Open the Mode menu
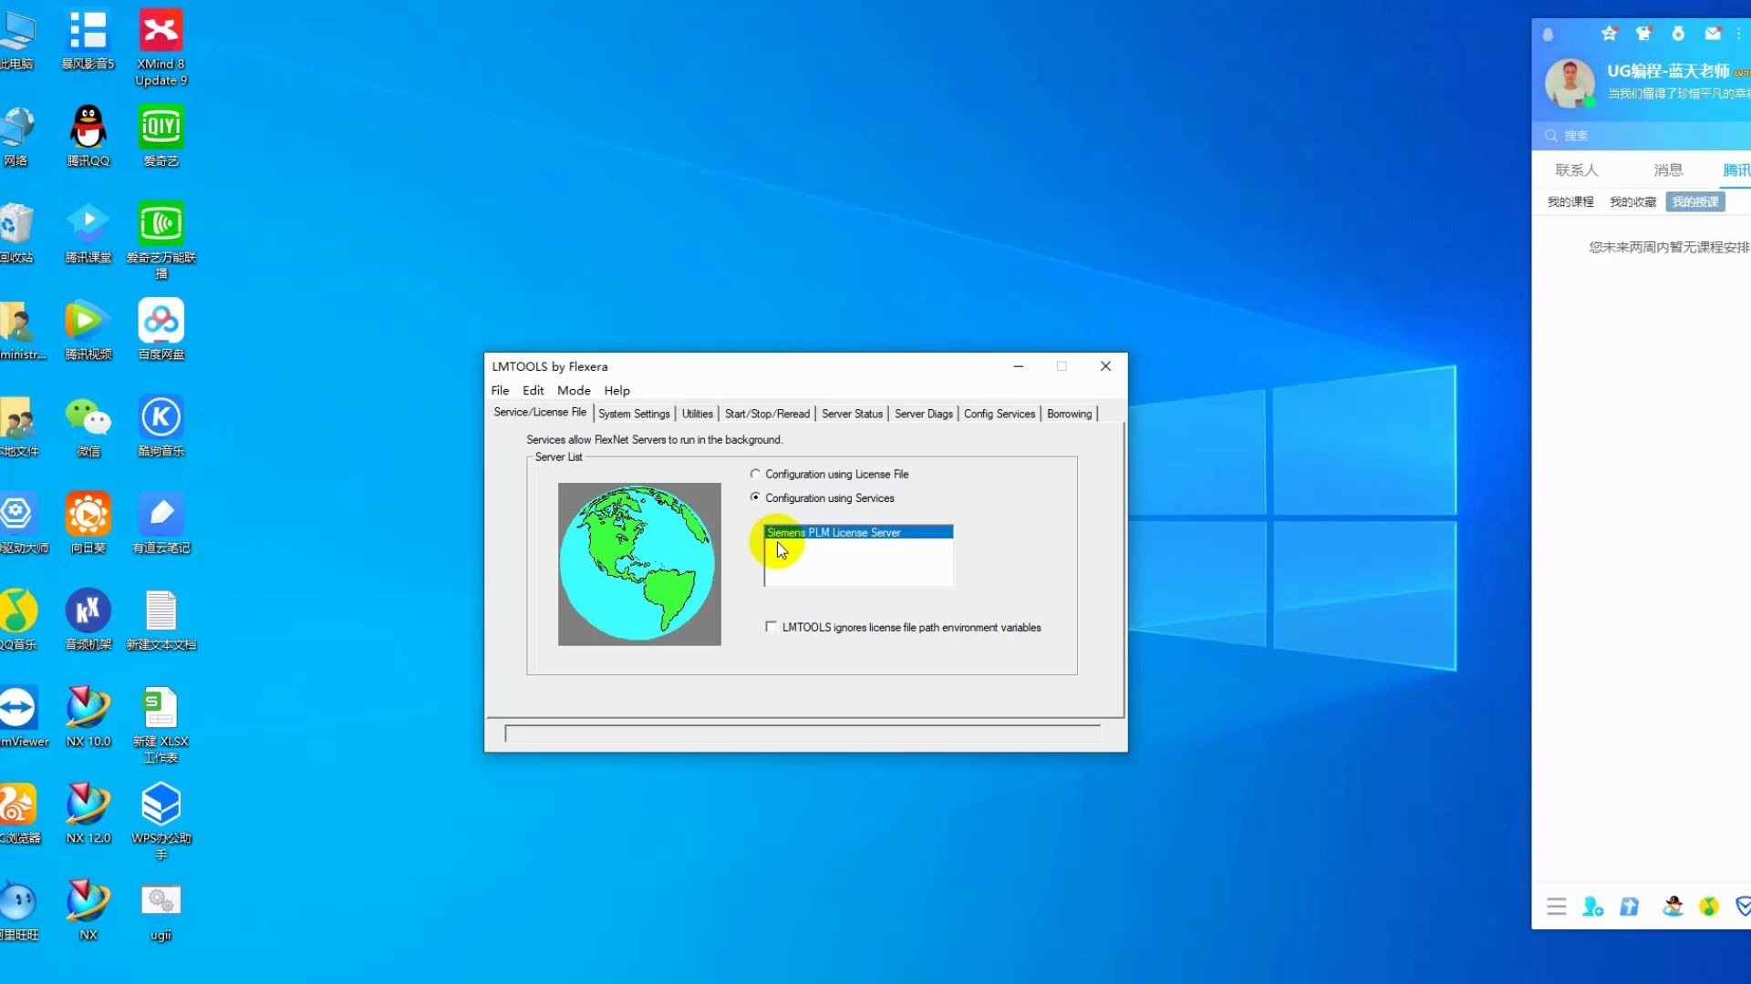This screenshot has height=984, width=1751. (x=574, y=390)
